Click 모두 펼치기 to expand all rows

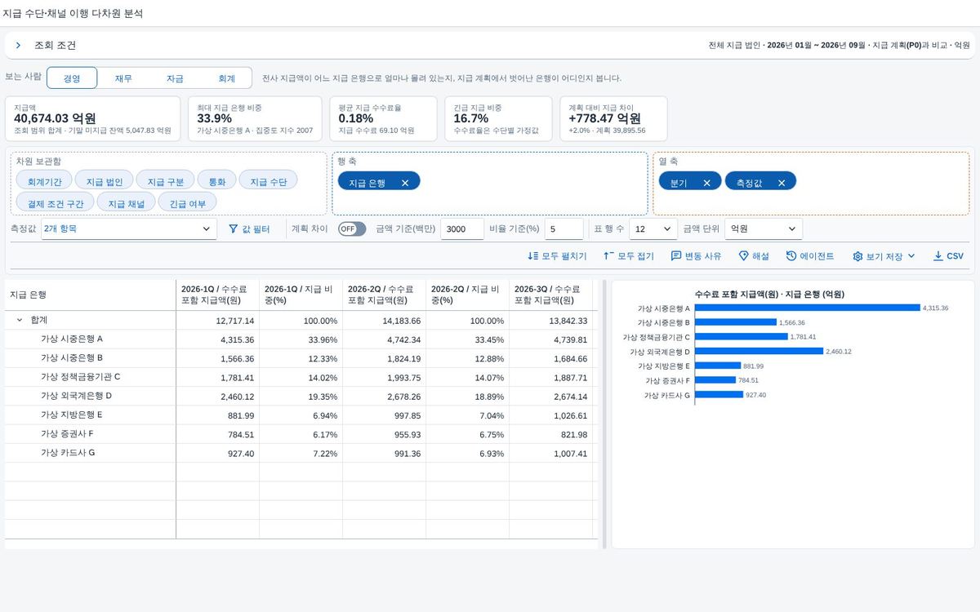click(x=557, y=256)
